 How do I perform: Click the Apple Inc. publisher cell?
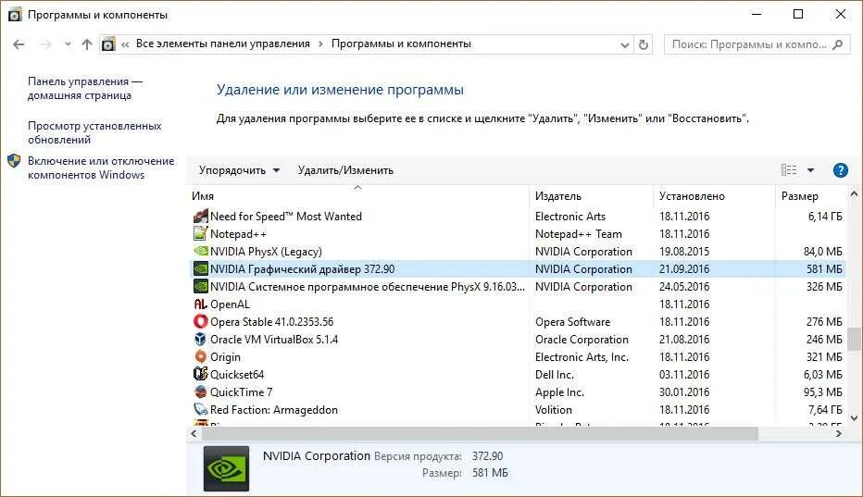point(559,391)
